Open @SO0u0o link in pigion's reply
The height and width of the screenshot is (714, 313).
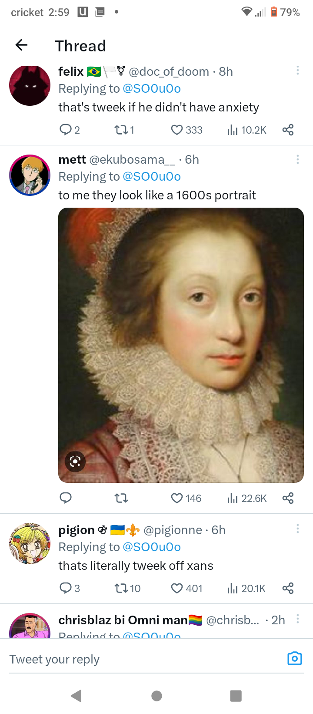pos(152,547)
